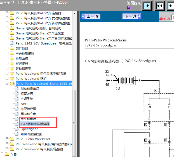Open the ABS wiring page
This screenshot has width=174, height=157.
coord(24,104)
